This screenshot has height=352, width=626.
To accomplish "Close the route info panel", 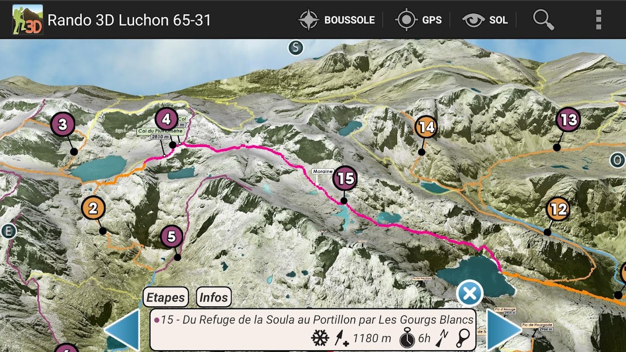I will click(x=470, y=293).
